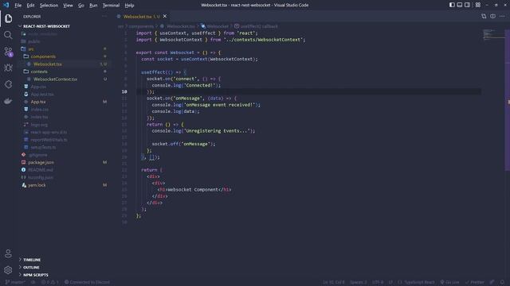Image resolution: width=510 pixels, height=286 pixels.
Task: Collapse the components folder
Action: point(43,56)
